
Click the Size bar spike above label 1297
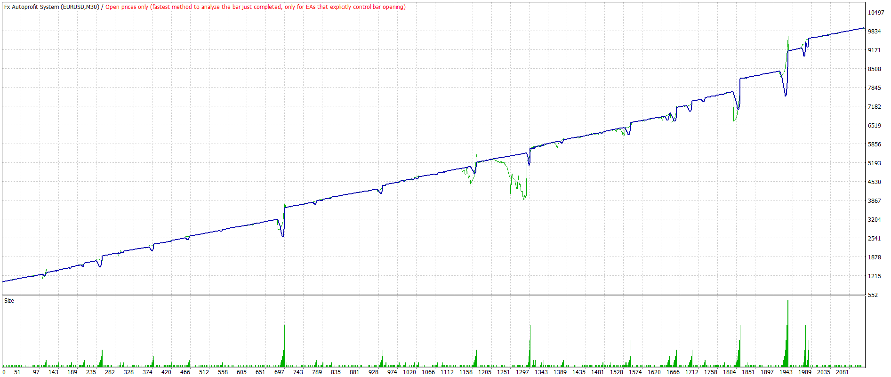point(530,345)
